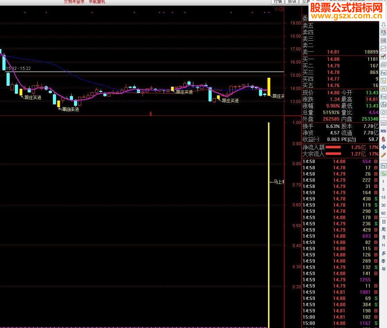Click the 买一 price 14.80
Screen dimensions: 387x328
click(333, 59)
